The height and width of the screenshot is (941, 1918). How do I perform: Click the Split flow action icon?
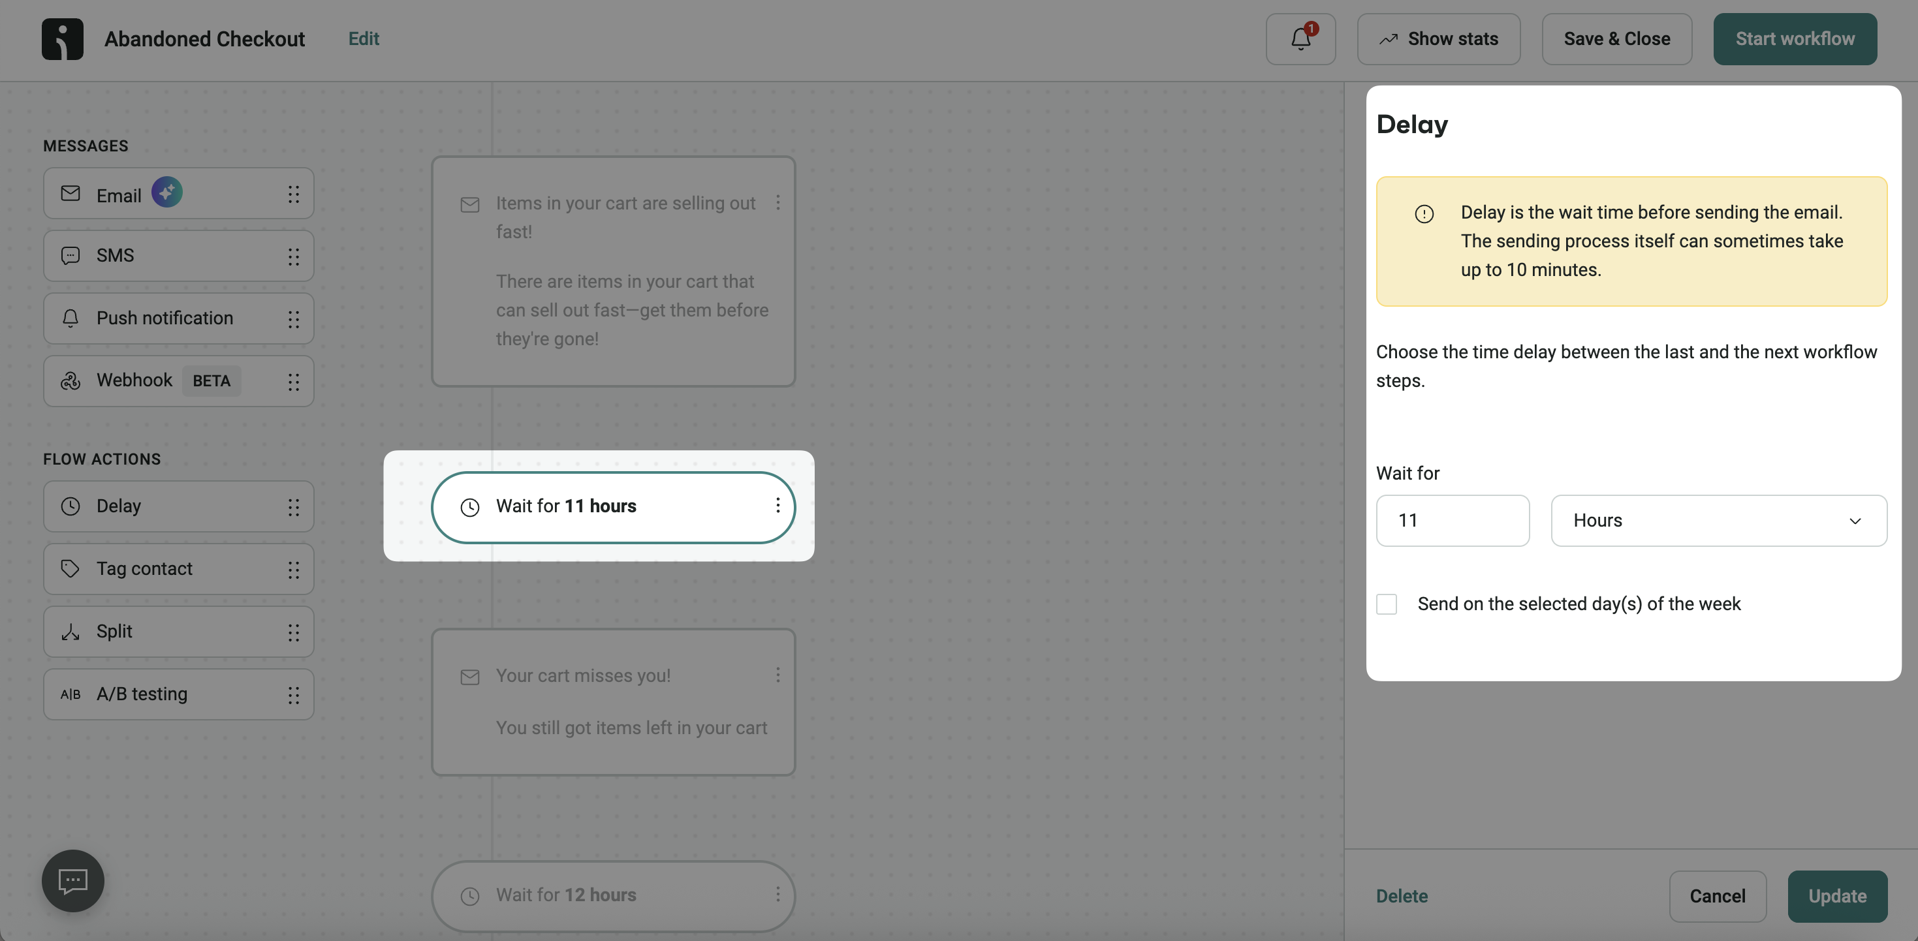[x=69, y=631]
